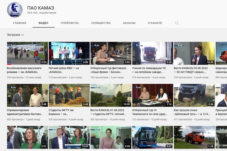Open video thumbnail with 2:23 duration
The image size is (227, 151).
click(x=27, y=53)
